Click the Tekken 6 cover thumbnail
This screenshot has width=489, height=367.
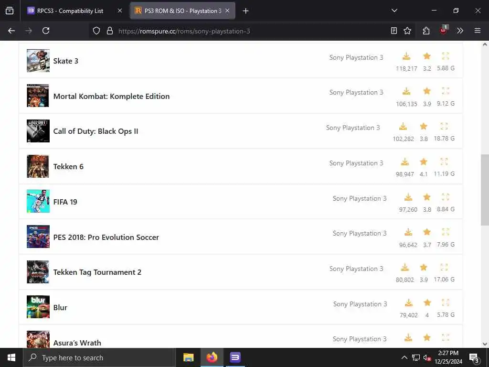38,166
